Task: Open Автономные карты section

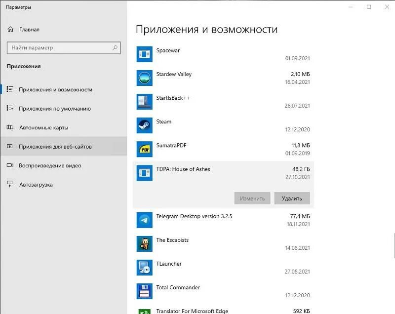Action: point(64,127)
